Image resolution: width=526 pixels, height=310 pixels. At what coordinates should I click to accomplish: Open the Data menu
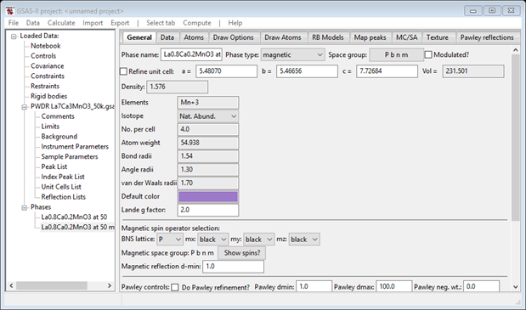[x=33, y=23]
